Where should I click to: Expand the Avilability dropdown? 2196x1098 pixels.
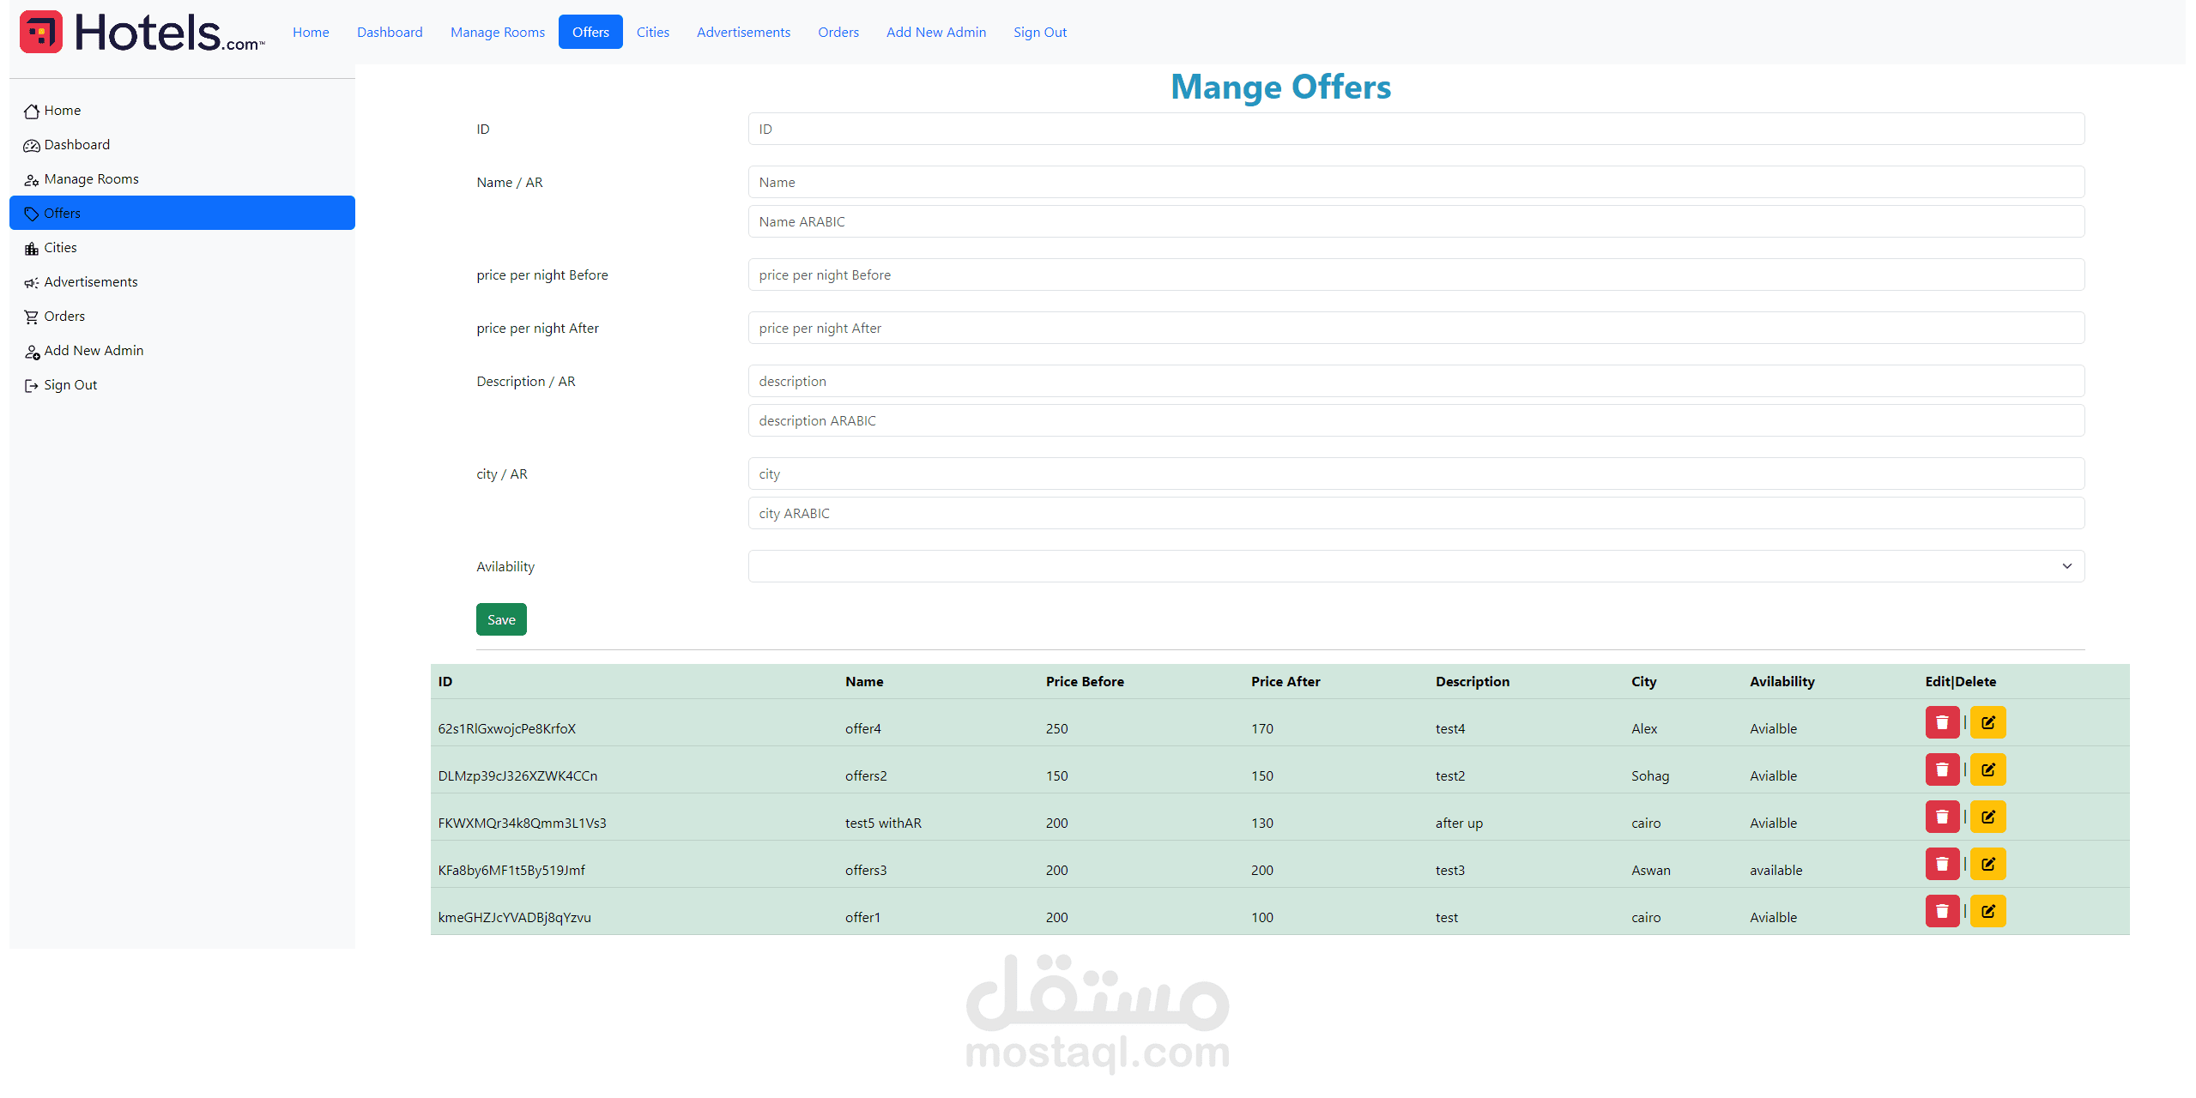pos(1415,566)
